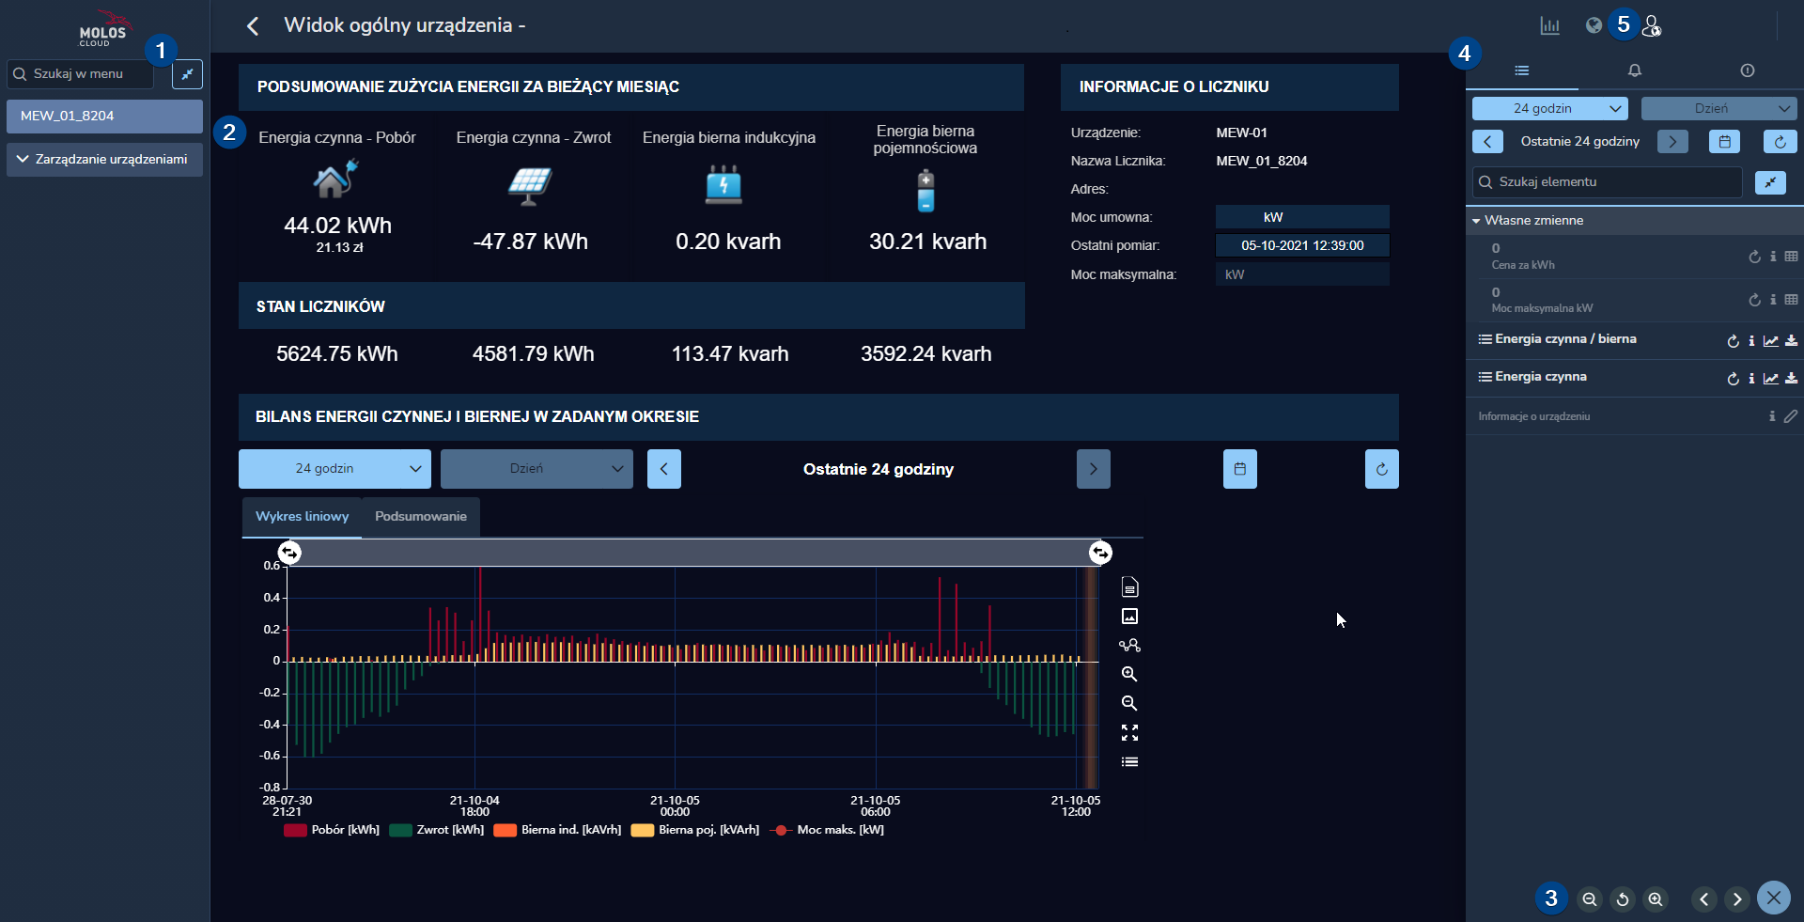Save the chart as an image

pyautogui.click(x=1129, y=617)
